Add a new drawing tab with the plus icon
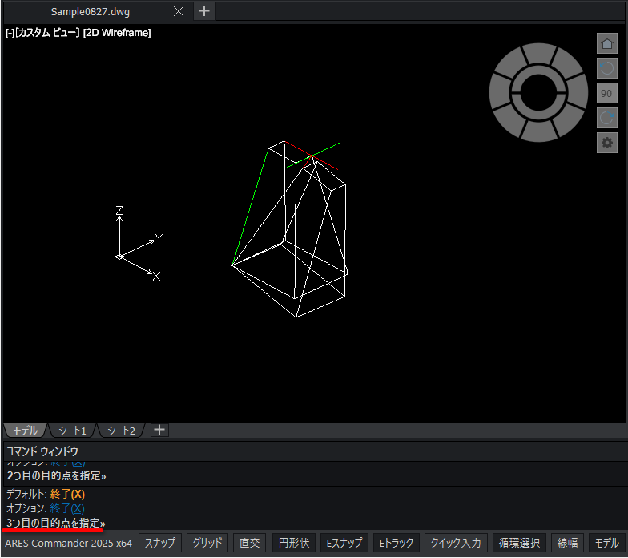The height and width of the screenshot is (558, 628). pyautogui.click(x=204, y=11)
